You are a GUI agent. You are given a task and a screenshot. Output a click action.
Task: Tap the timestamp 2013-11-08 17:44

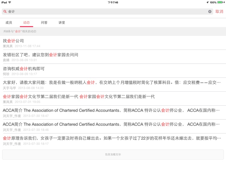(27, 46)
